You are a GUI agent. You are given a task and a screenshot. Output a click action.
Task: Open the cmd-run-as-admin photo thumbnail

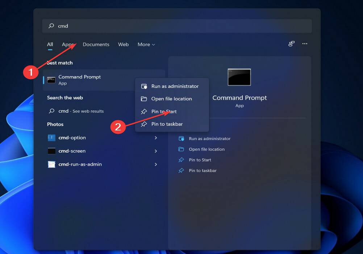tap(52, 164)
